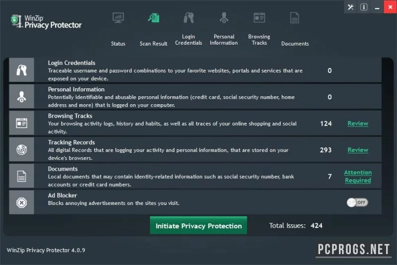Open the Login Credentials tab label
Image resolution: width=397 pixels, height=265 pixels.
pyautogui.click(x=189, y=40)
